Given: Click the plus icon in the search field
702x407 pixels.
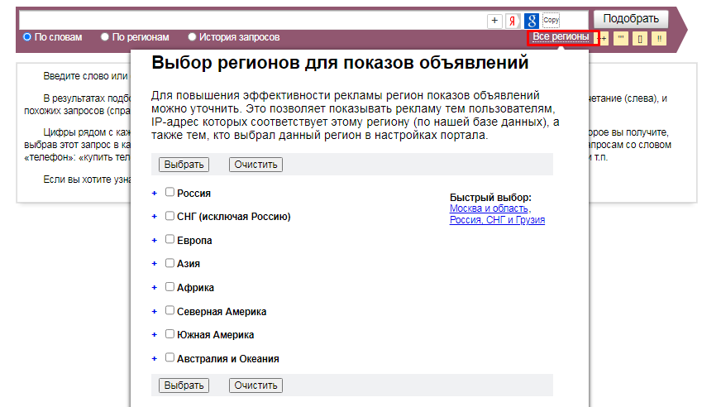Looking at the screenshot, I should (x=494, y=21).
